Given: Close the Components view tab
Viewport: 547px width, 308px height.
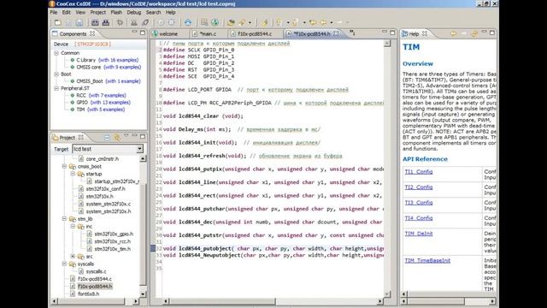Looking at the screenshot, I should [92, 33].
